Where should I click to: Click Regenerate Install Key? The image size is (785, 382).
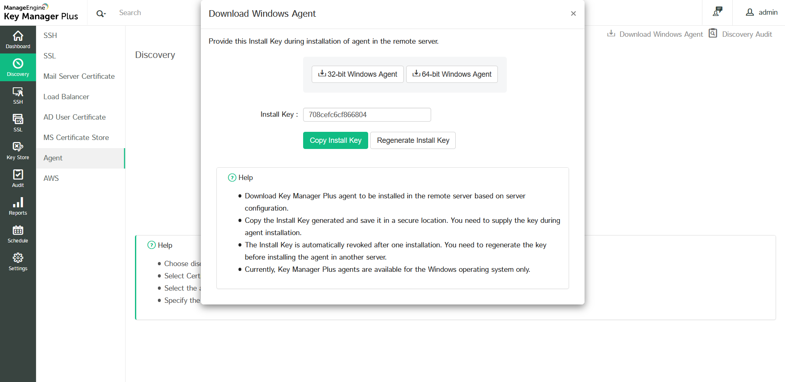point(413,140)
